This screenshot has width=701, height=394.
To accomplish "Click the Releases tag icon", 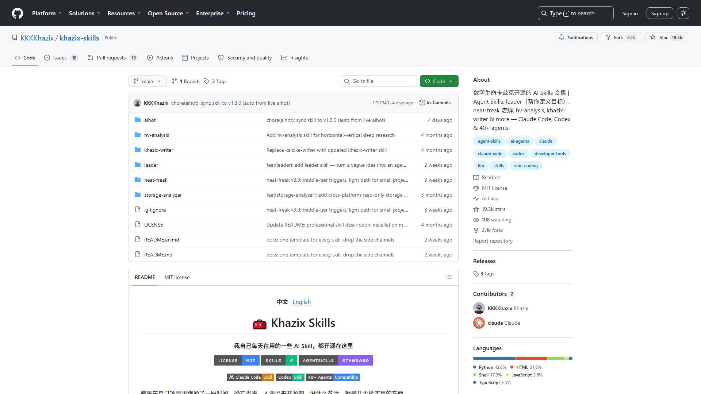I will [x=476, y=274].
